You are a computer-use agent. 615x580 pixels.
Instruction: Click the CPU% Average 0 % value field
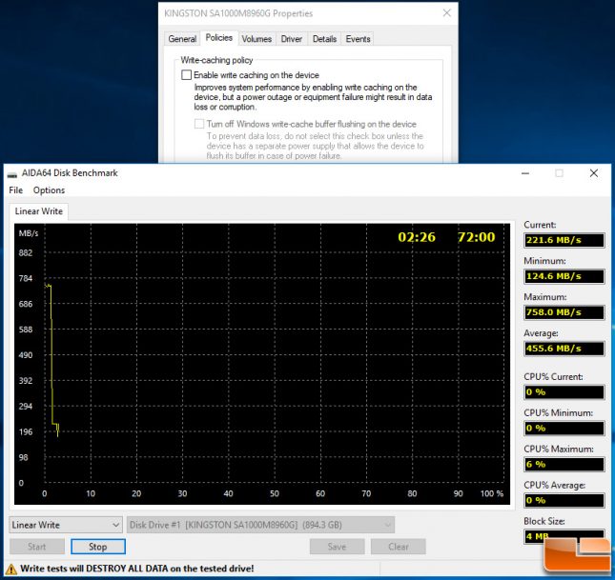pyautogui.click(x=564, y=500)
